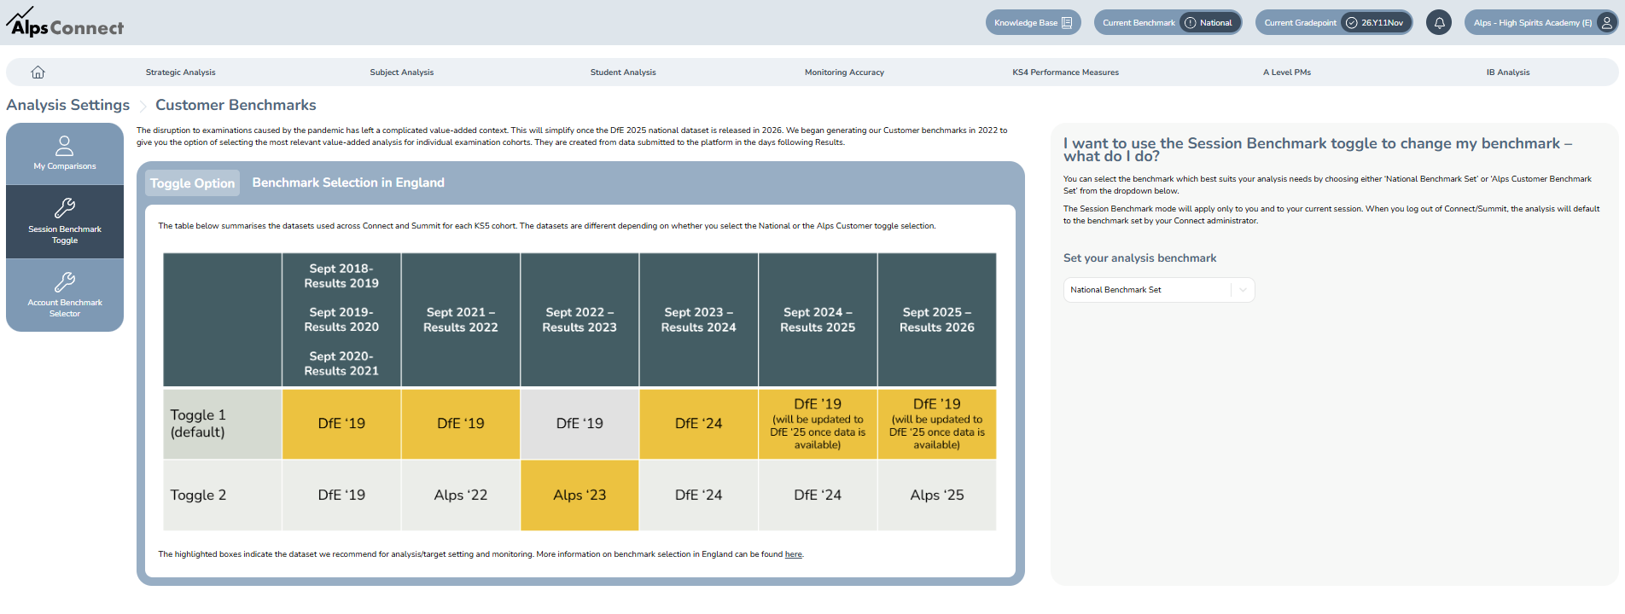Click the Sept 2024 – Results 2025 column header
The height and width of the screenshot is (614, 1625).
point(818,320)
